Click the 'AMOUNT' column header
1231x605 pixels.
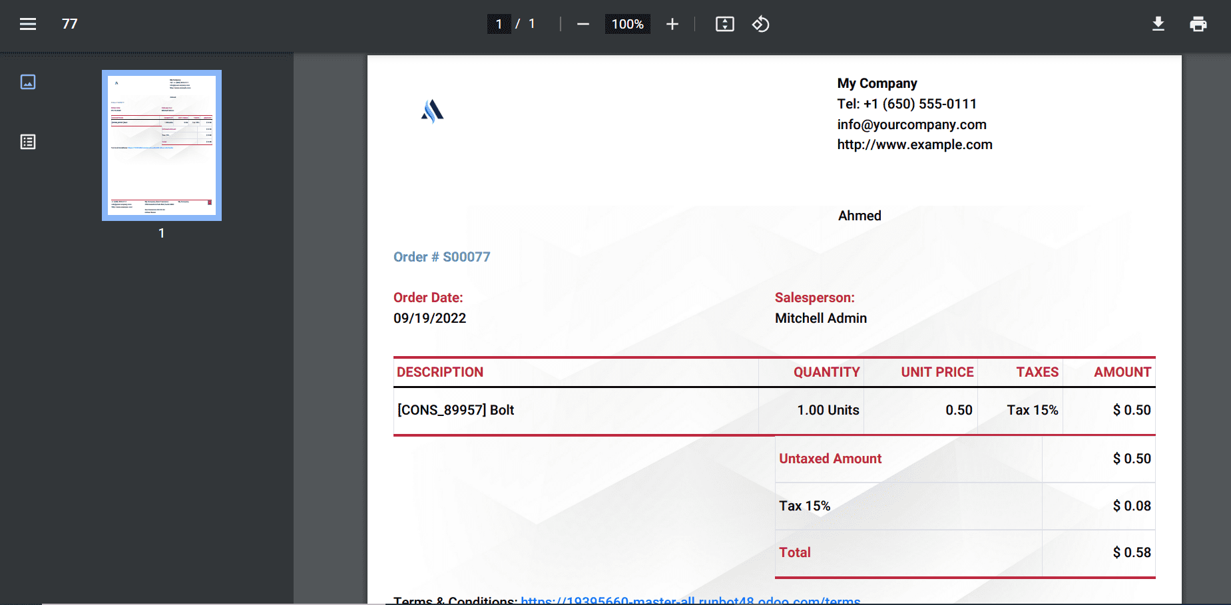coord(1122,372)
